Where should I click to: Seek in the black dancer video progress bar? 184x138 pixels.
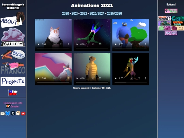(x=131, y=82)
